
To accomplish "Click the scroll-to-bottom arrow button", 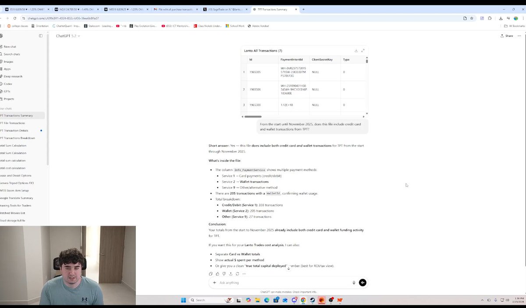I will click(288, 268).
